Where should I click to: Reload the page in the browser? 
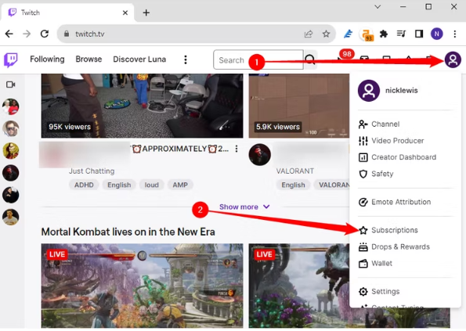point(45,34)
